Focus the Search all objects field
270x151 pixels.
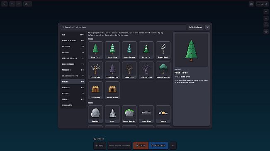[123, 27]
